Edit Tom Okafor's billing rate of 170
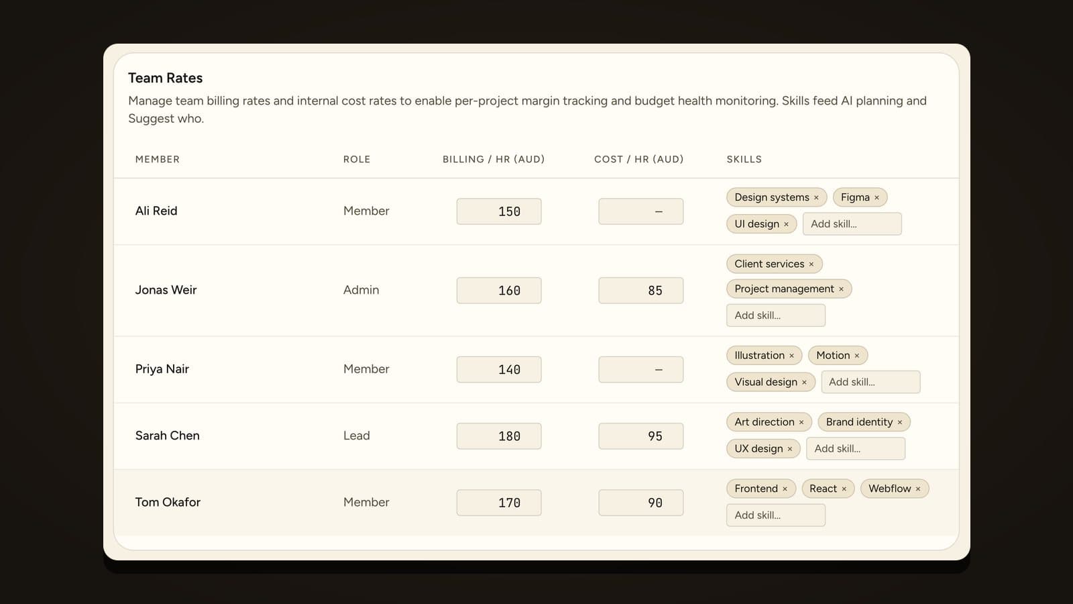The width and height of the screenshot is (1073, 604). click(499, 503)
